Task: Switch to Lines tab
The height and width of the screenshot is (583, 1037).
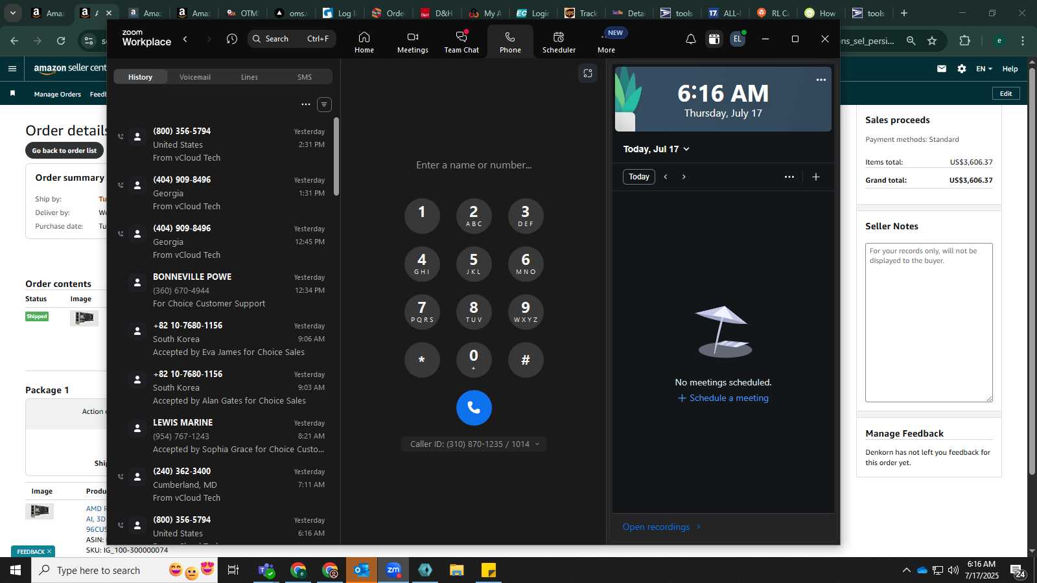Action: pos(250,77)
